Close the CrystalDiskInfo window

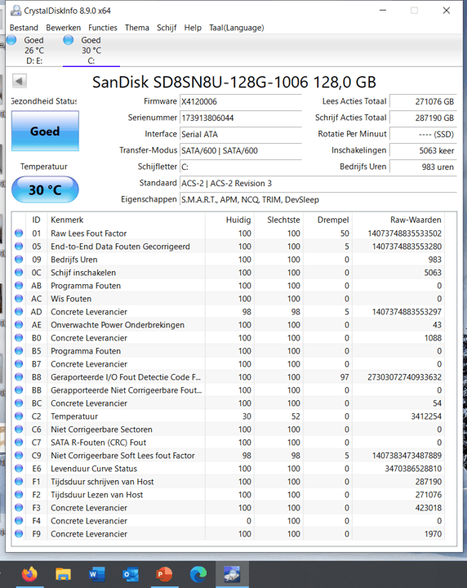447,11
